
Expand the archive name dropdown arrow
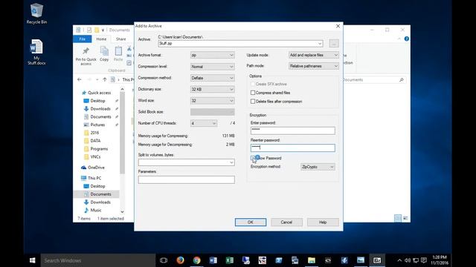coord(320,44)
